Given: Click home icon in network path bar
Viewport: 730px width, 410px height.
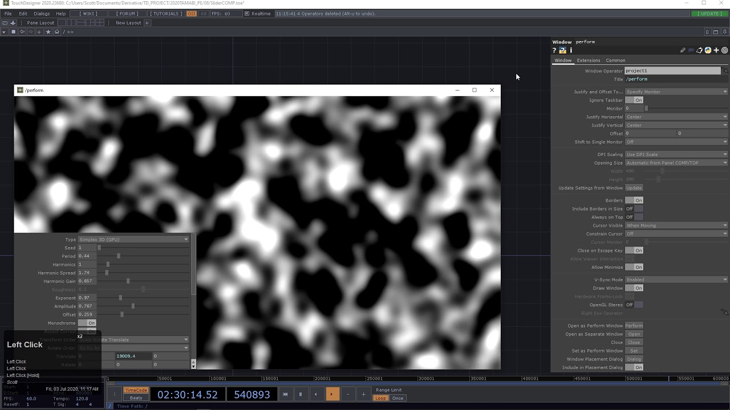Looking at the screenshot, I should [x=57, y=32].
